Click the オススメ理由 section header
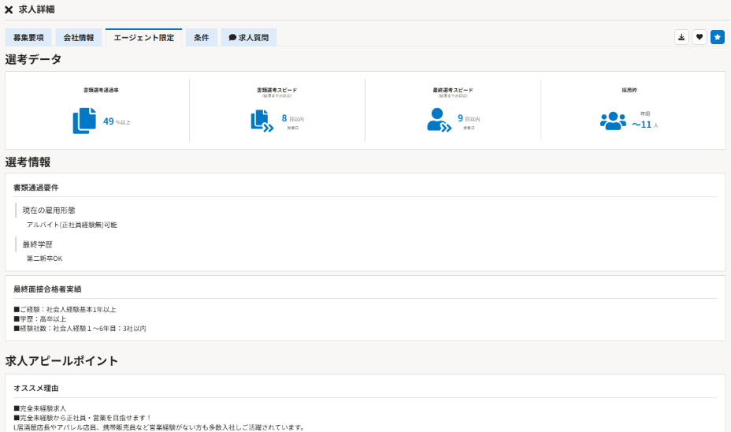The height and width of the screenshot is (432, 731). click(36, 389)
